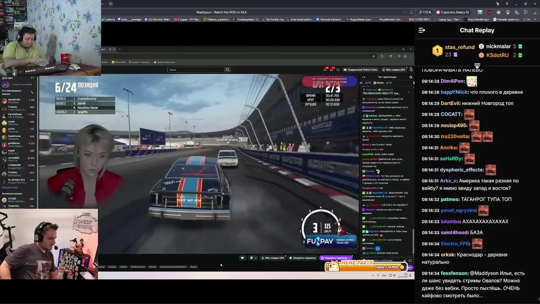Click the Профессионал stream tag
Viewport: 540px width, 304px height.
pyautogui.click(x=138, y=267)
